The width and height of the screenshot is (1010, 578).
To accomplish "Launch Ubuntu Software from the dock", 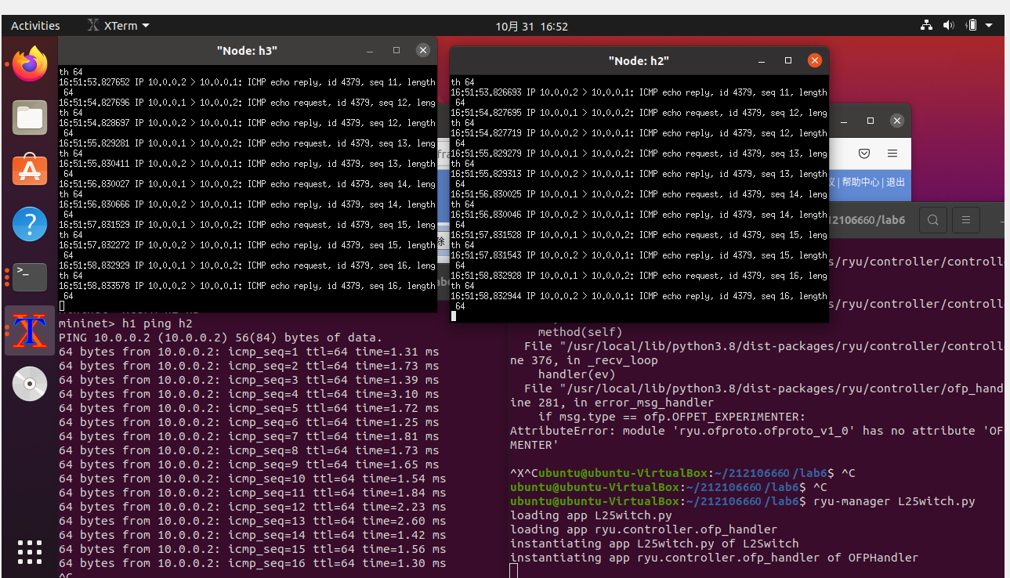I will click(x=30, y=171).
